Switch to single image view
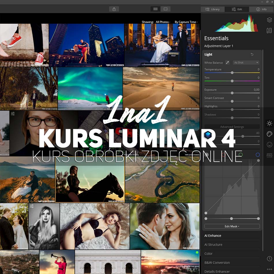The height and width of the screenshot is (274, 274). (x=165, y=9)
